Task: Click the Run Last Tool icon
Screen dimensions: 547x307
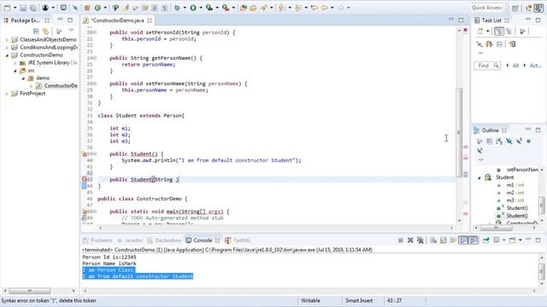Action: (226, 8)
